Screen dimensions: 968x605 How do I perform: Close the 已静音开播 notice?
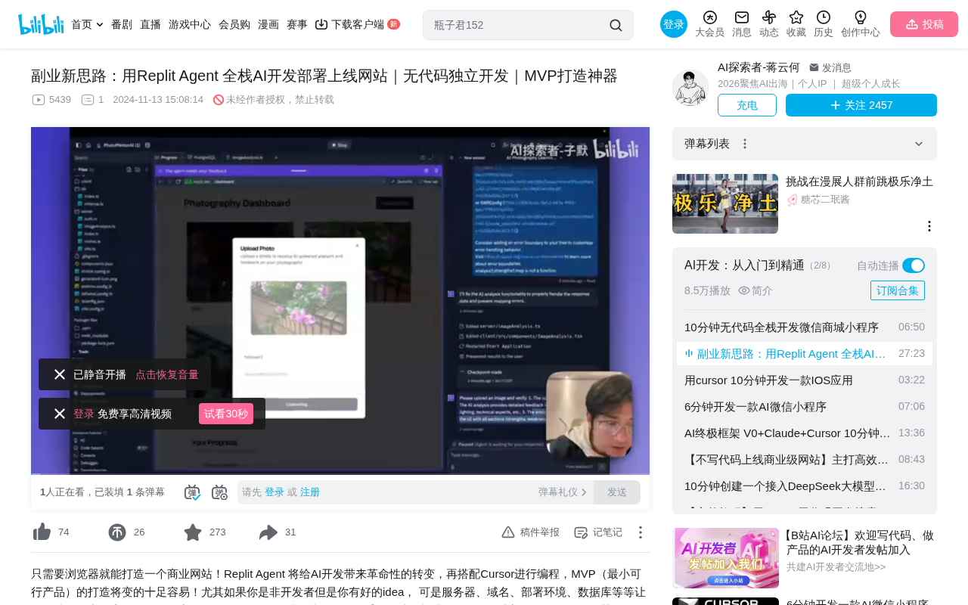tap(60, 374)
